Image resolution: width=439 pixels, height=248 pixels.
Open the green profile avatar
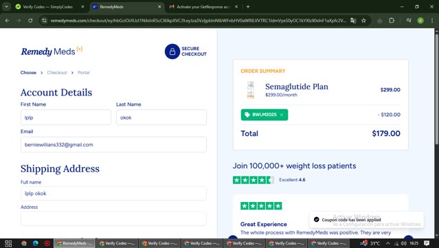[x=420, y=21]
